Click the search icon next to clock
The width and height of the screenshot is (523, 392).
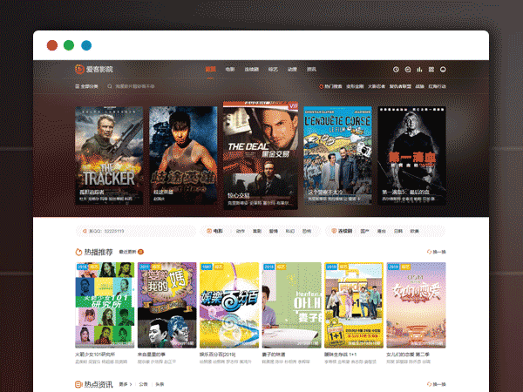(407, 69)
